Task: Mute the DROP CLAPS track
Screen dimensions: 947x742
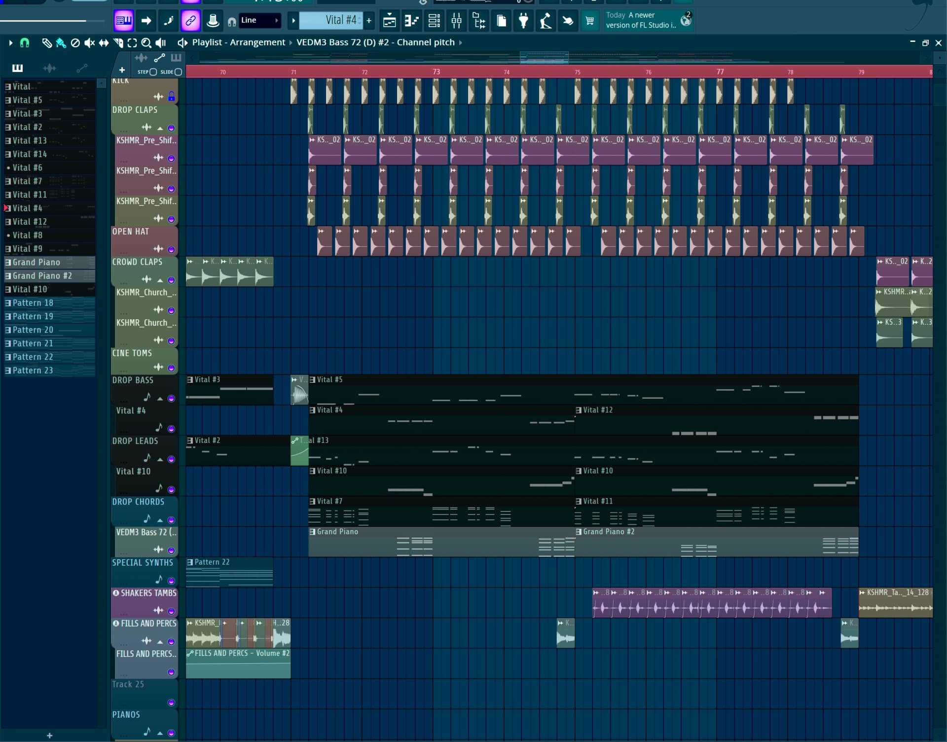Action: pyautogui.click(x=171, y=128)
